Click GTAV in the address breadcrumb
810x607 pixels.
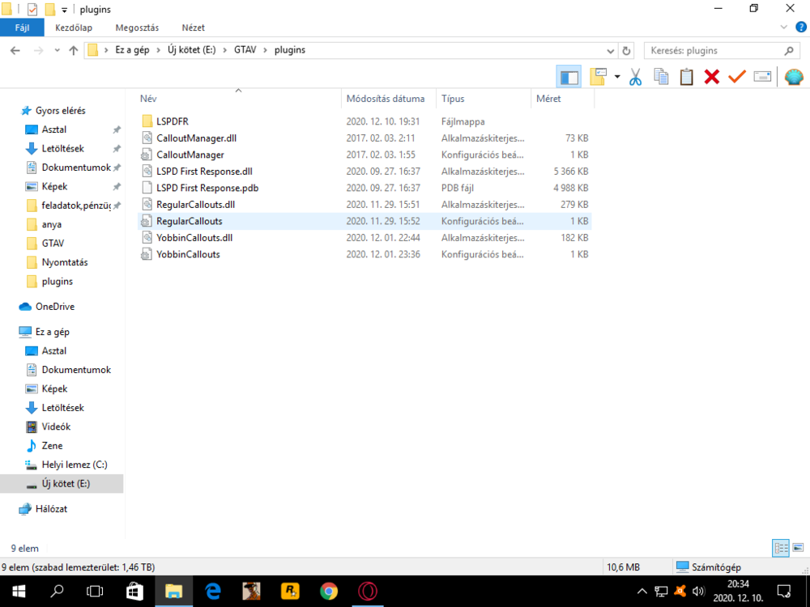[x=245, y=50]
